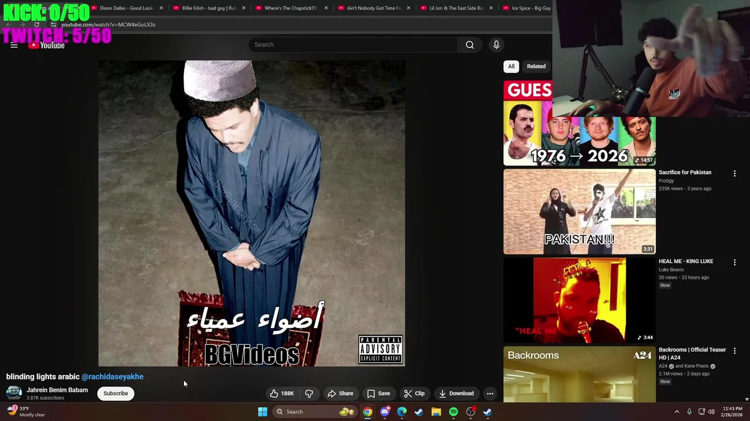Screen dimensions: 750x421
Task: Open the Jahrein Benim Babam channel name
Action: tap(57, 390)
